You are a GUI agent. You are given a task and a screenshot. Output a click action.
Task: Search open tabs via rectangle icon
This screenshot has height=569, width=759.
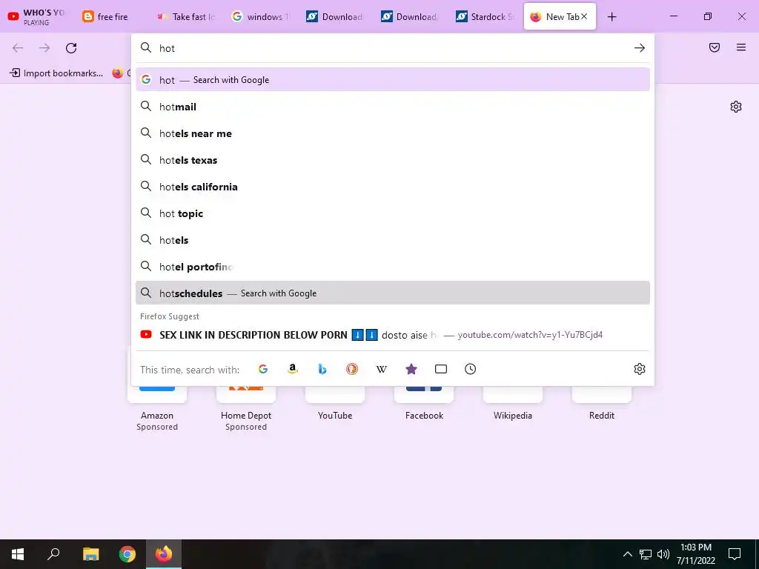coord(441,369)
